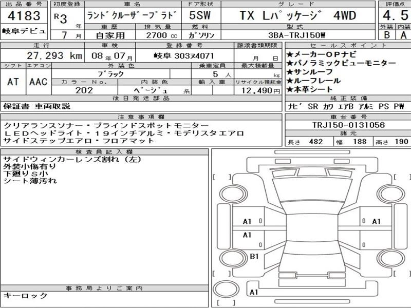The width and height of the screenshot is (411, 308).
Task: Click the fuel type ガソリン
Action: tap(201, 35)
